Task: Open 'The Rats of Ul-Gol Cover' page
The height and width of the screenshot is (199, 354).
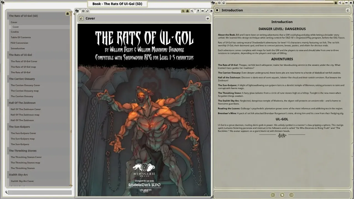Action: [x=24, y=61]
